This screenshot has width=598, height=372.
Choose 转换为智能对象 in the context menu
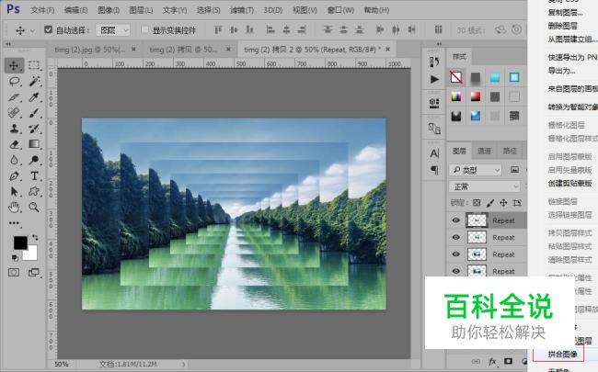coord(573,107)
